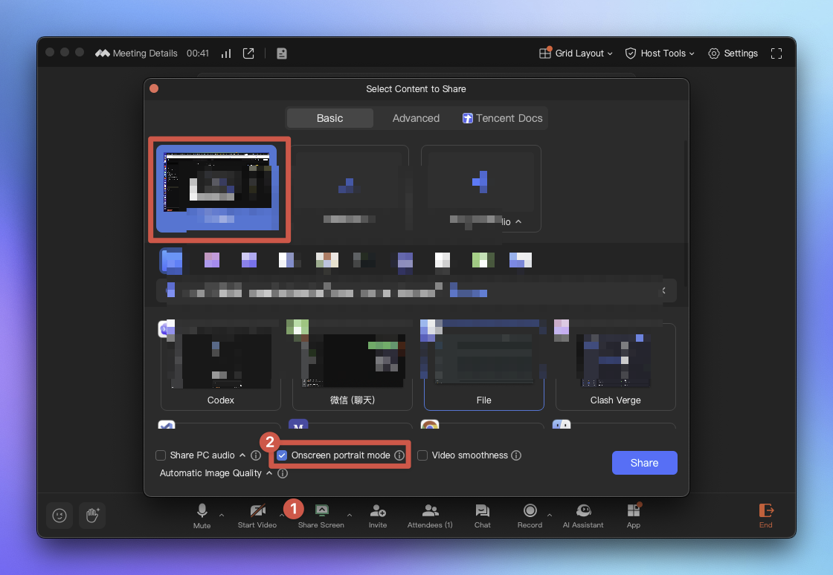The image size is (833, 575).
Task: Disable Onscreen portrait mode
Action: click(x=281, y=455)
